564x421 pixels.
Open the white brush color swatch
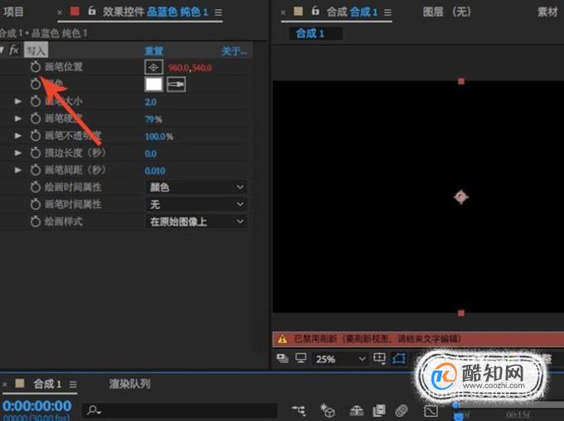(x=153, y=84)
